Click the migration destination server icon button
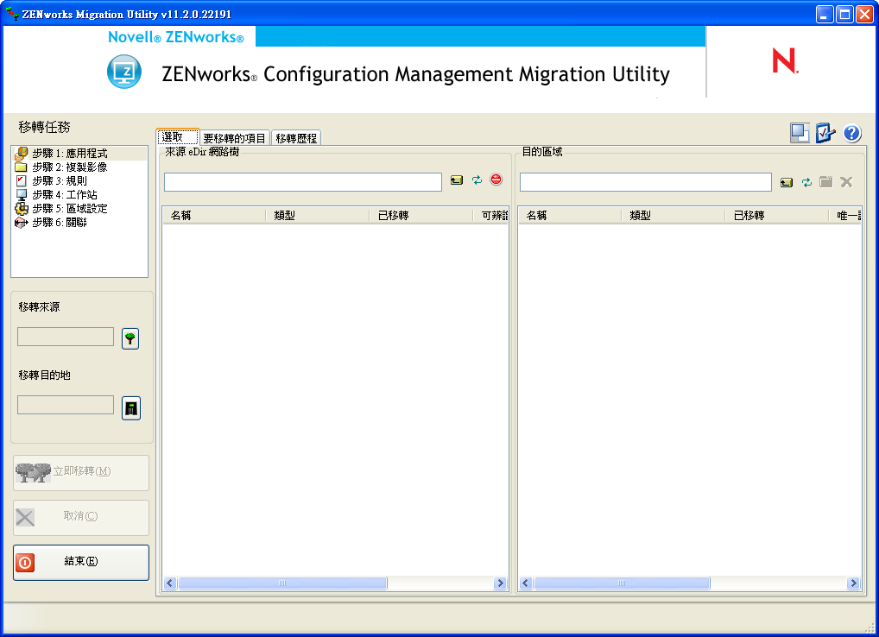The height and width of the screenshot is (637, 879). pos(130,408)
